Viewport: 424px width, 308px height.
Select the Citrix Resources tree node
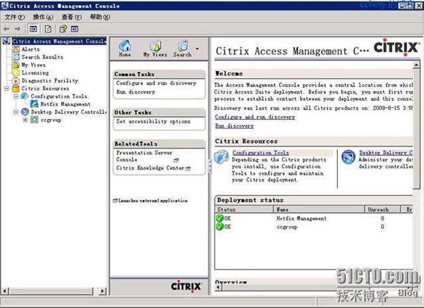(x=45, y=88)
